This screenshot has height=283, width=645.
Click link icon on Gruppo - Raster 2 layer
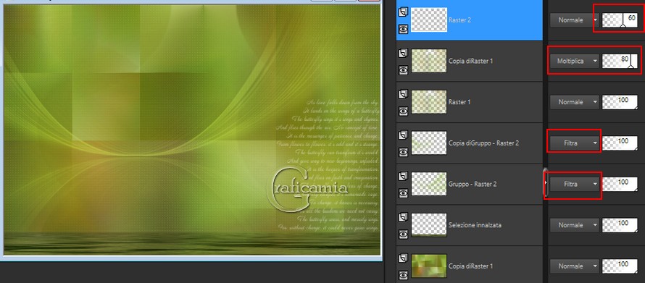[403, 177]
